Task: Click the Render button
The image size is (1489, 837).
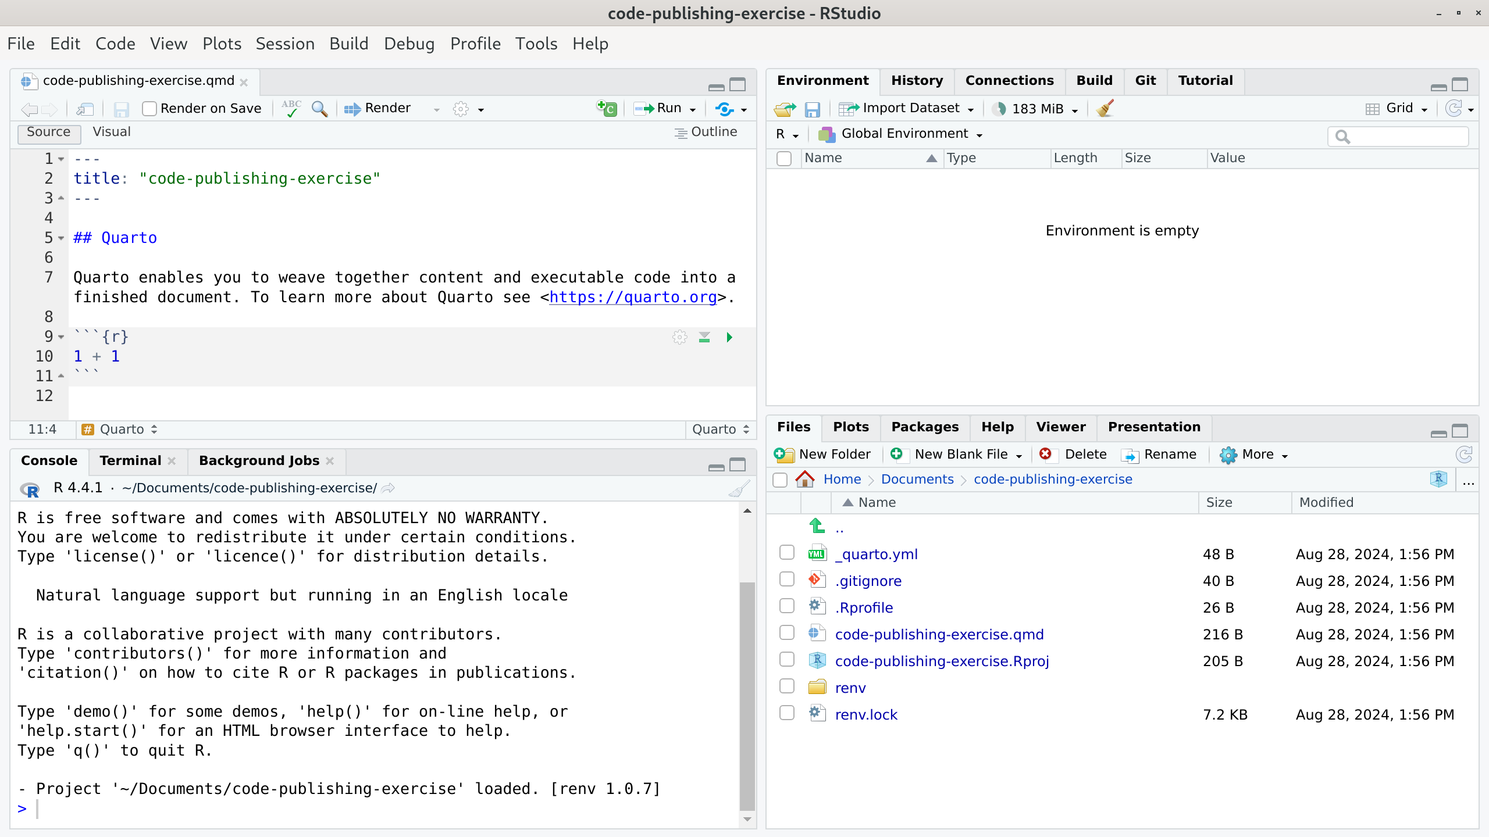Action: 377,109
